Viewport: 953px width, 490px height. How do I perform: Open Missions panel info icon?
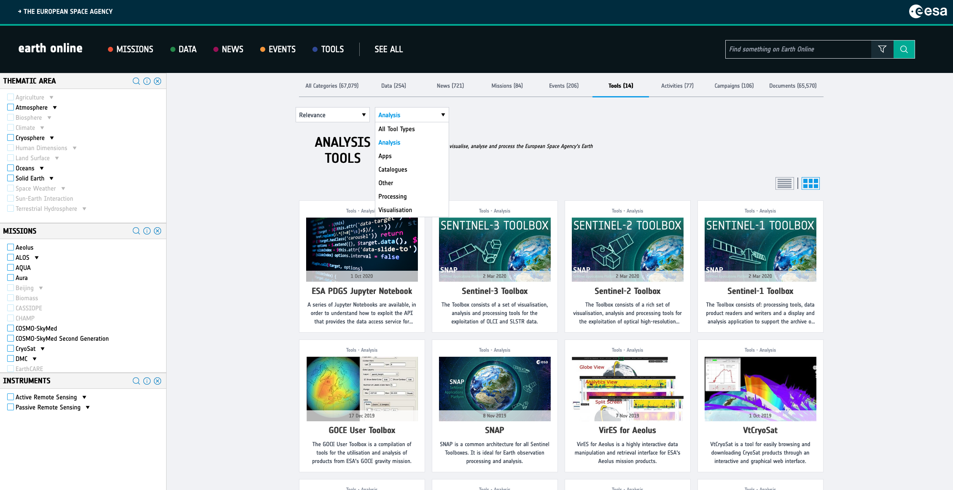click(147, 231)
